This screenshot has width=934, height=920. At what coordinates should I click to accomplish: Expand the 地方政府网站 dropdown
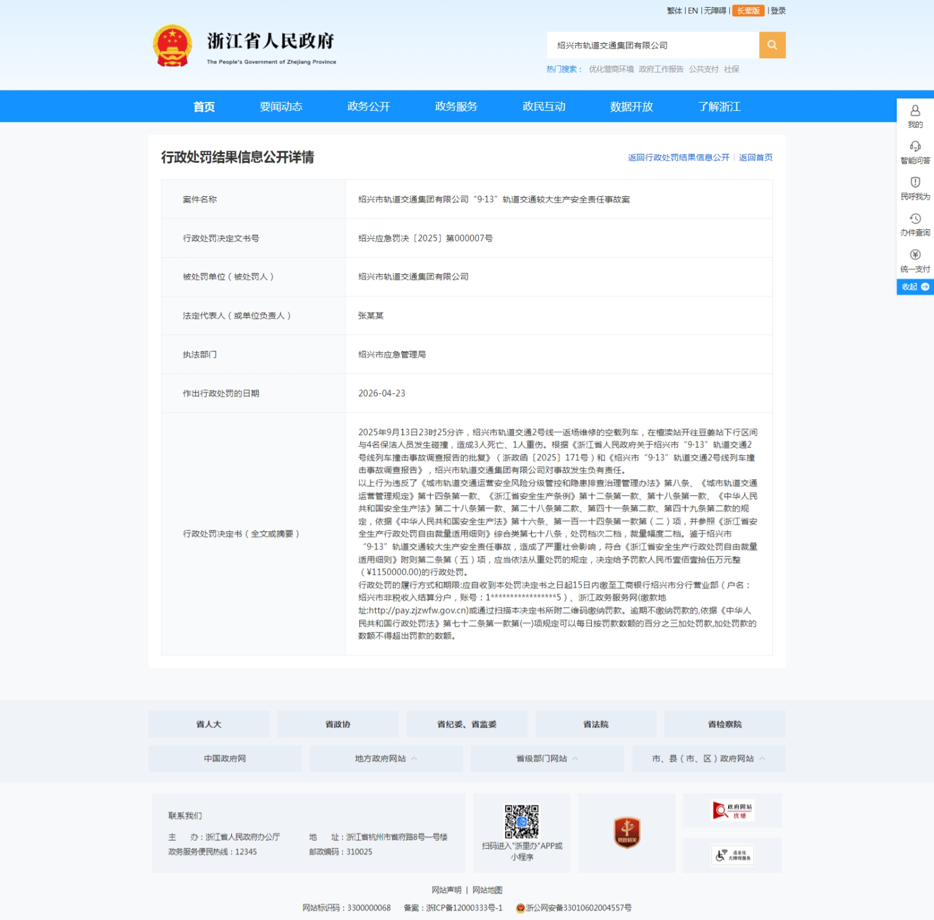[386, 759]
